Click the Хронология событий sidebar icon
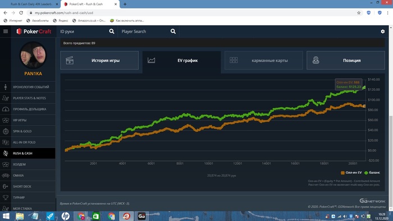Screen dimensions: 393x221 point(6,87)
